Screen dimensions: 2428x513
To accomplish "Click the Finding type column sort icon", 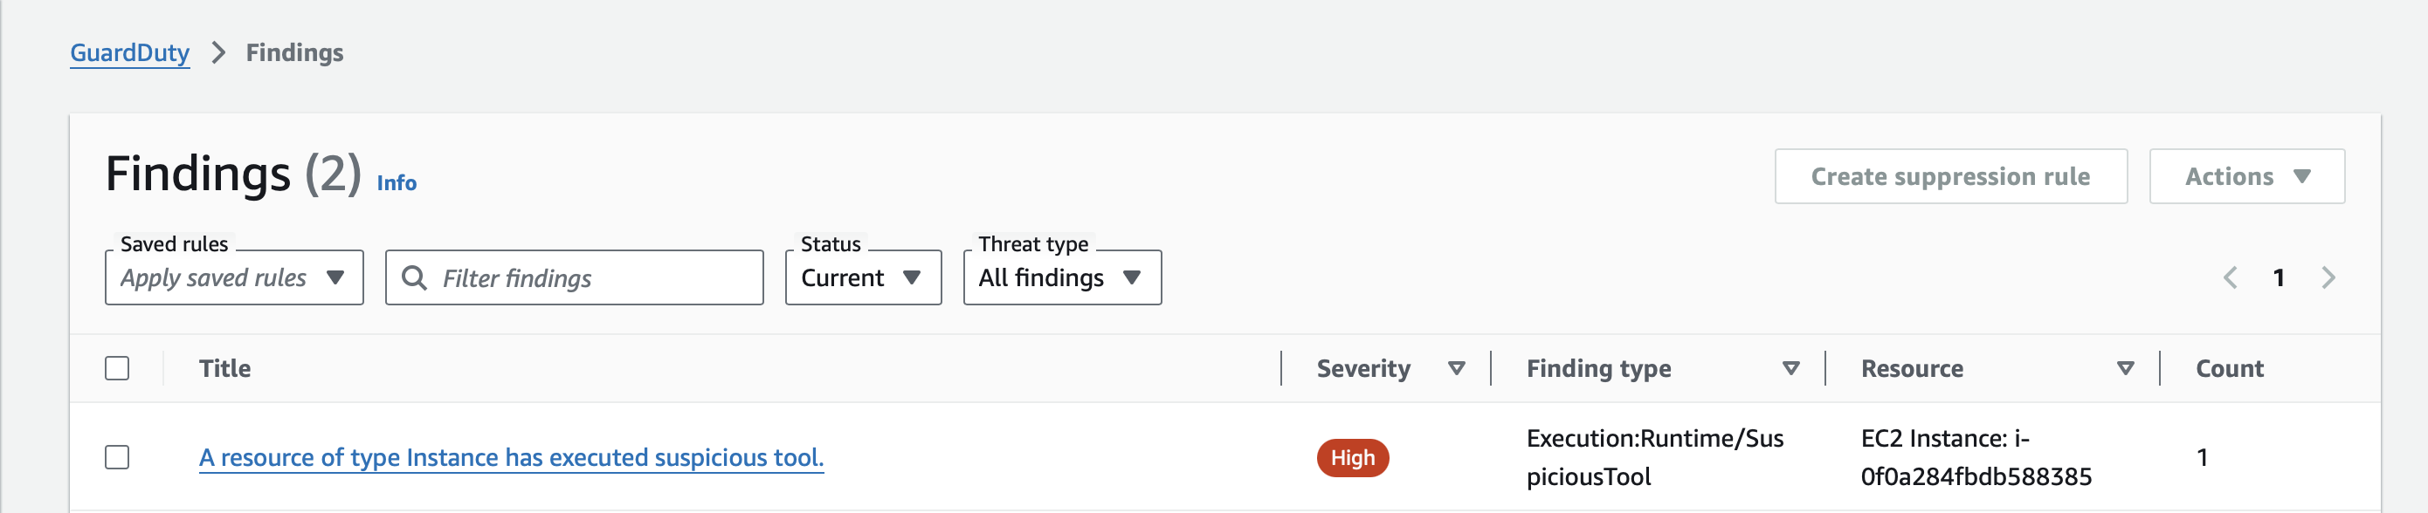I will click(x=1790, y=368).
